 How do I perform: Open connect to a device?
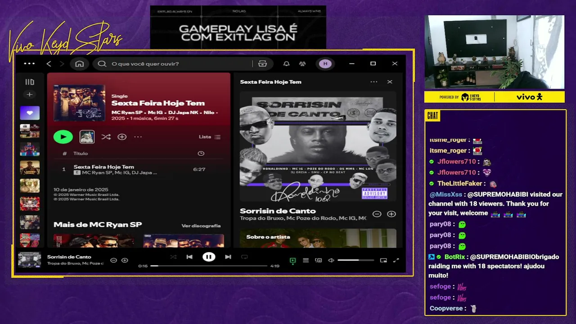point(318,260)
